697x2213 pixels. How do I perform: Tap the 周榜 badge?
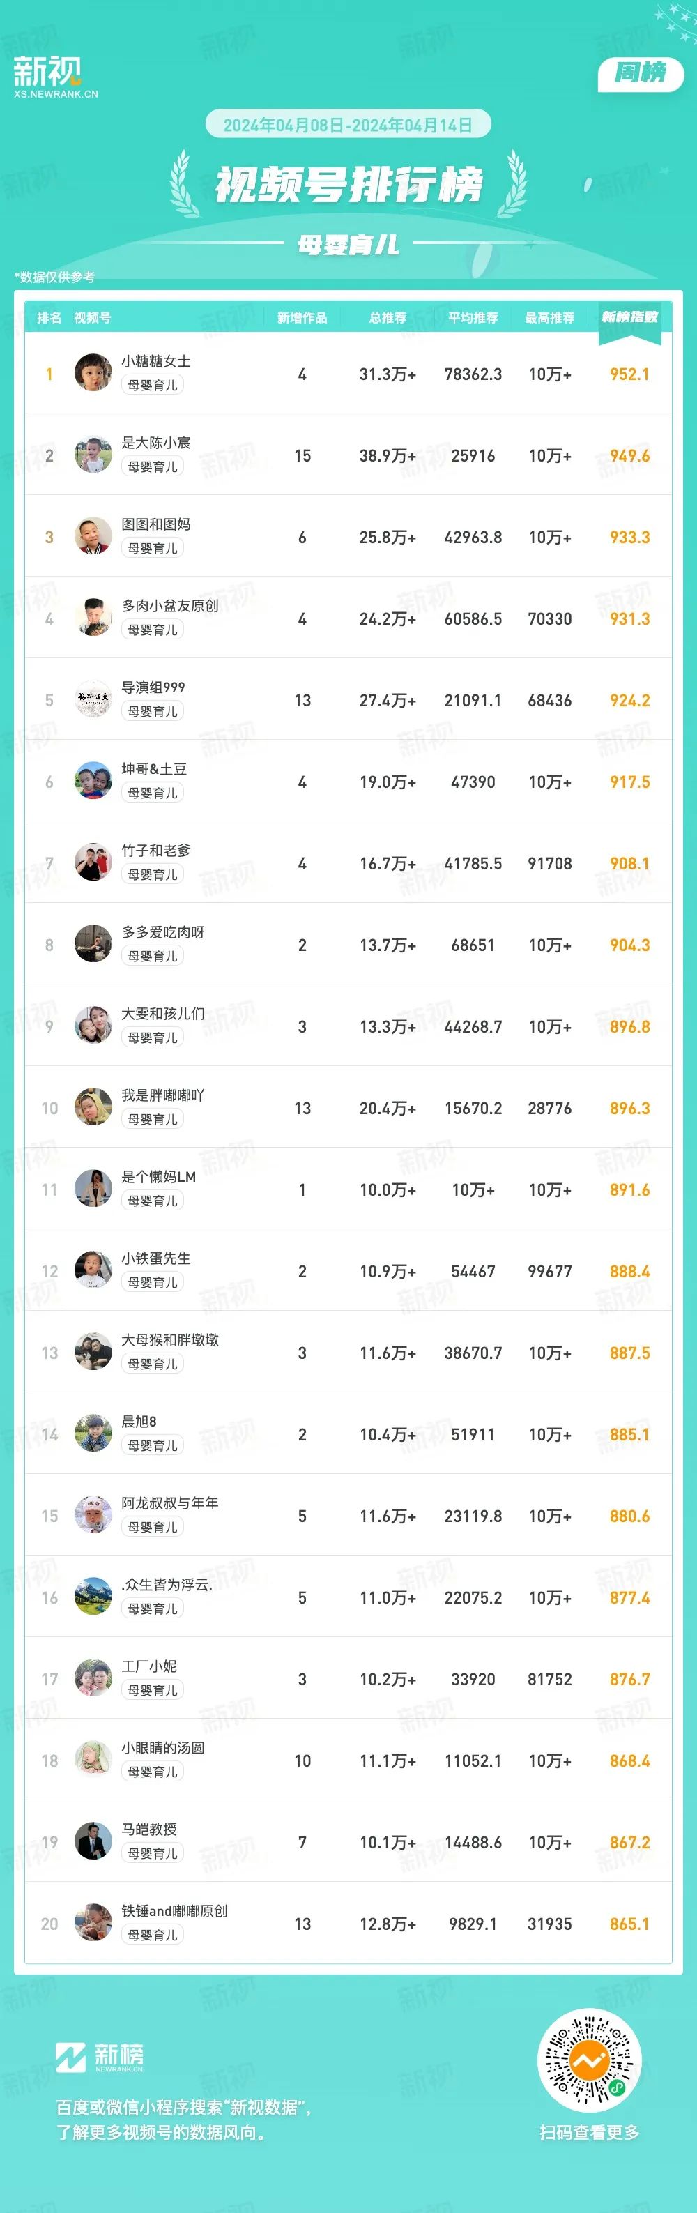click(x=641, y=73)
